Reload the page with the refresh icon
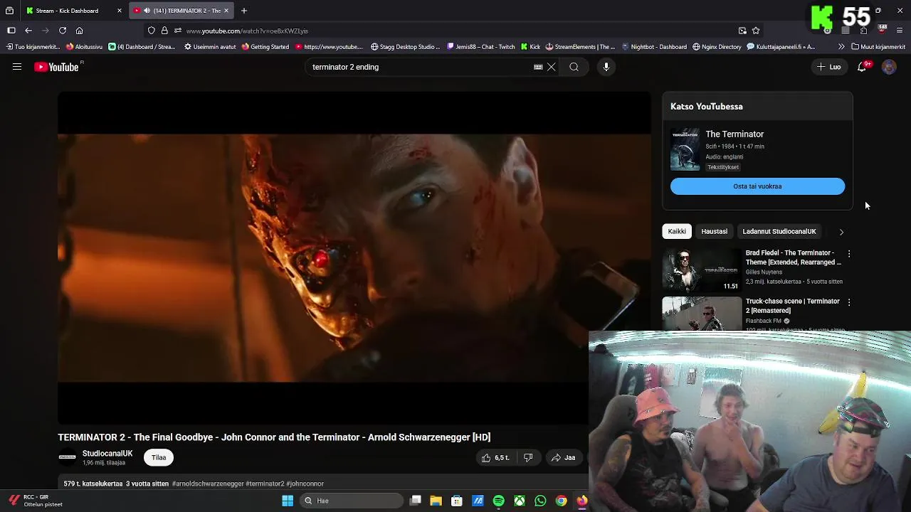The height and width of the screenshot is (512, 911). 63,31
